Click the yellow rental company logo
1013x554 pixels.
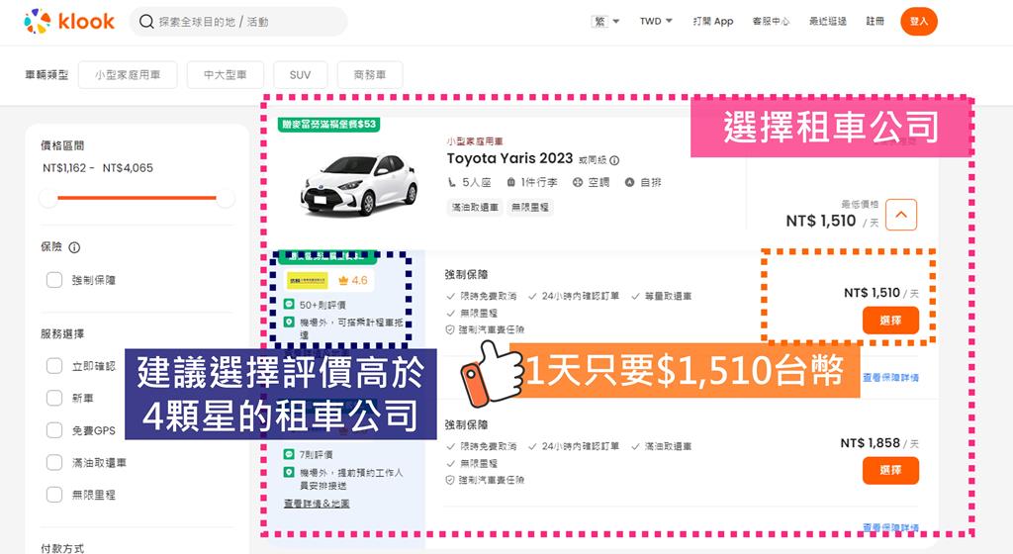tap(308, 280)
